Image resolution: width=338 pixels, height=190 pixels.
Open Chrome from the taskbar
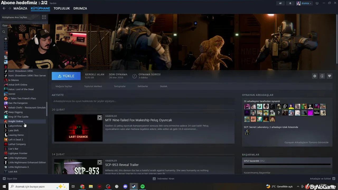click(82, 187)
